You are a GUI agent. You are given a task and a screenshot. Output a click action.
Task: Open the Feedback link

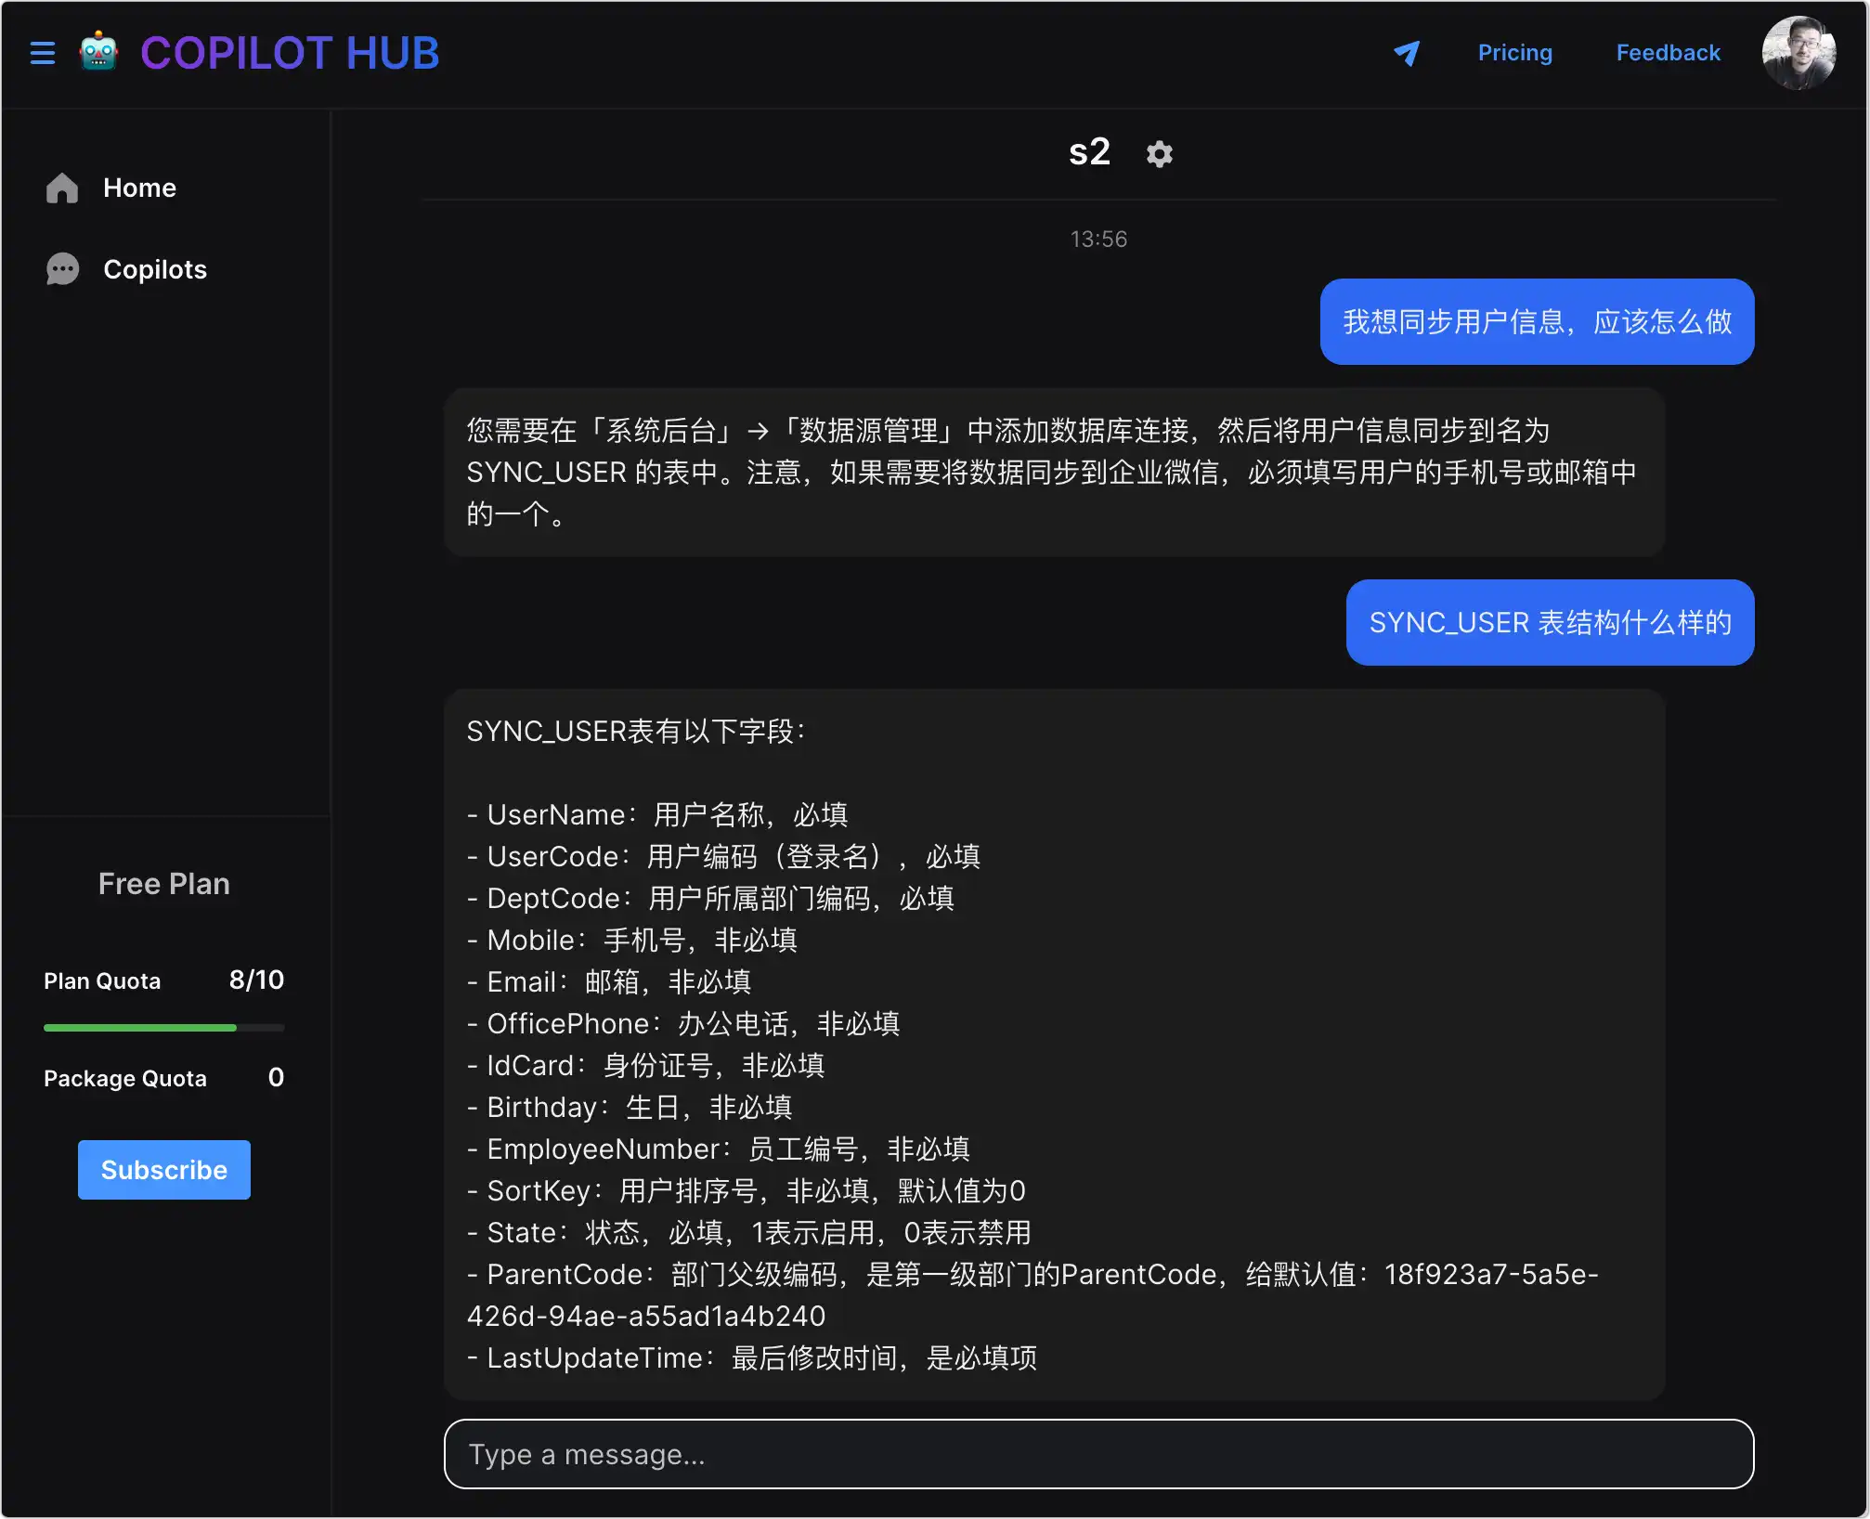(1668, 53)
